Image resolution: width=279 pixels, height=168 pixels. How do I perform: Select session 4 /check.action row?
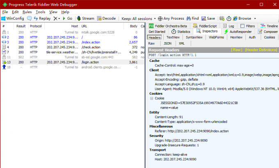(x=73, y=47)
